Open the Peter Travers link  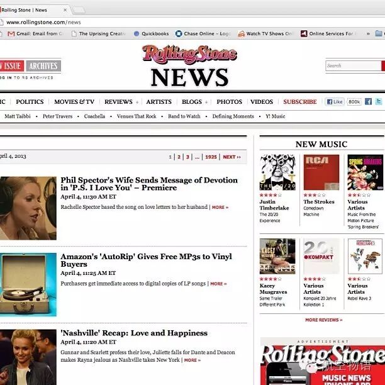[57, 116]
